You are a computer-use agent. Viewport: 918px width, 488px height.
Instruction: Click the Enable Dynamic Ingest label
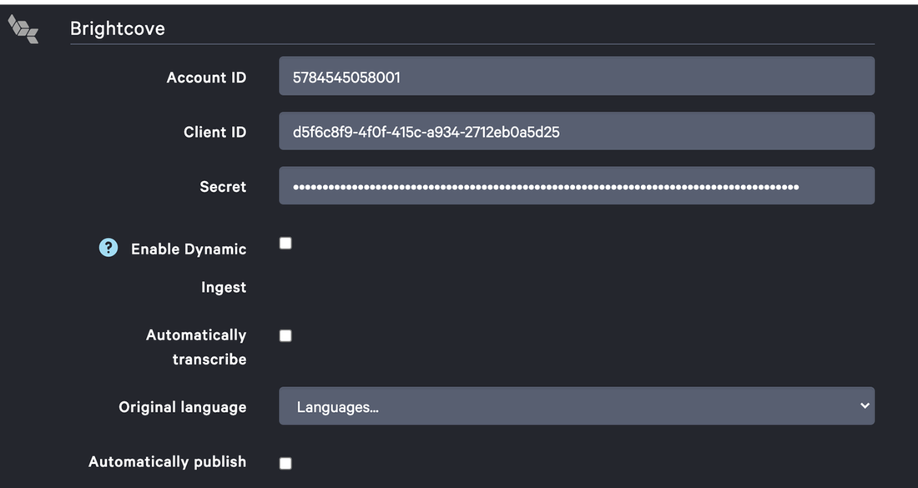tap(189, 249)
